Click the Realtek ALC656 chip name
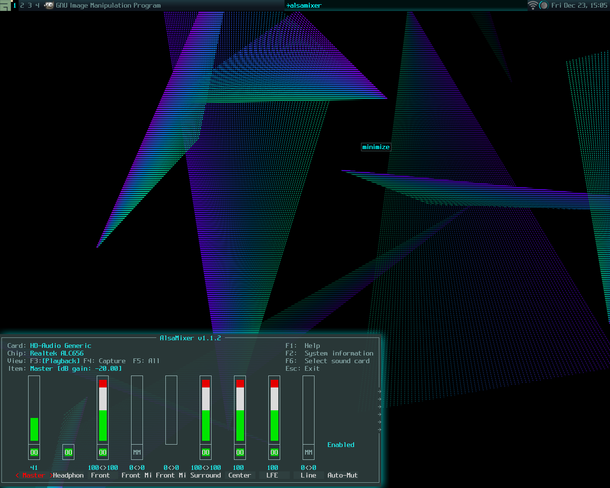The height and width of the screenshot is (488, 610). point(57,354)
